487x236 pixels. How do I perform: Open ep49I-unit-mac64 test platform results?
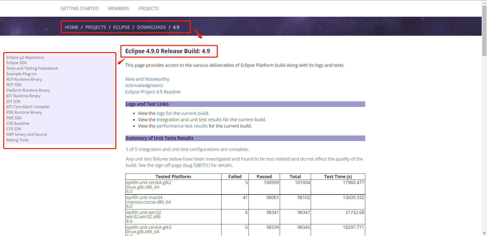pyautogui.click(x=144, y=198)
